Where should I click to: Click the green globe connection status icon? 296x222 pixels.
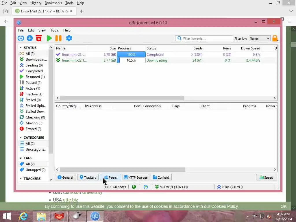134,187
